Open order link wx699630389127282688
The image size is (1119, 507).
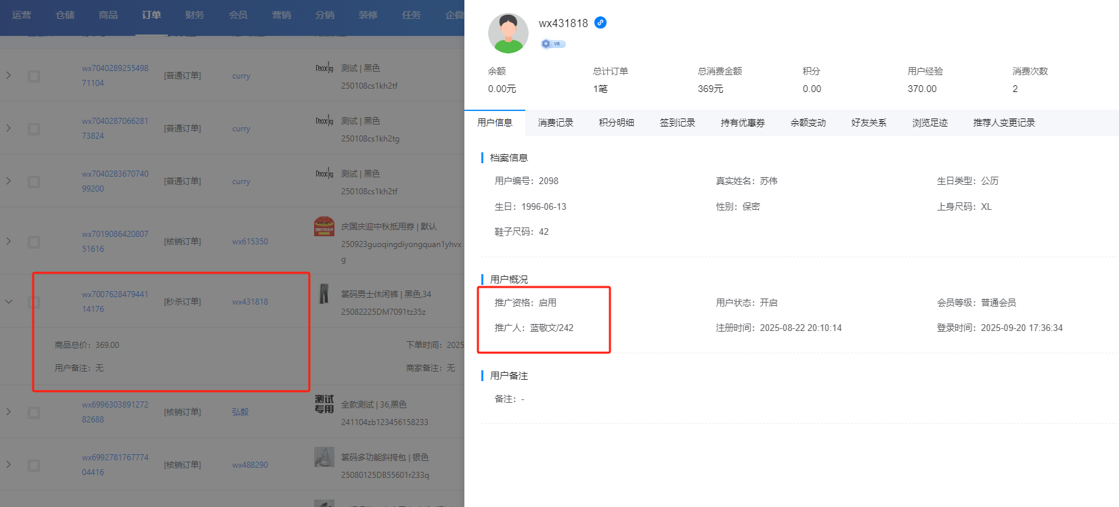115,412
